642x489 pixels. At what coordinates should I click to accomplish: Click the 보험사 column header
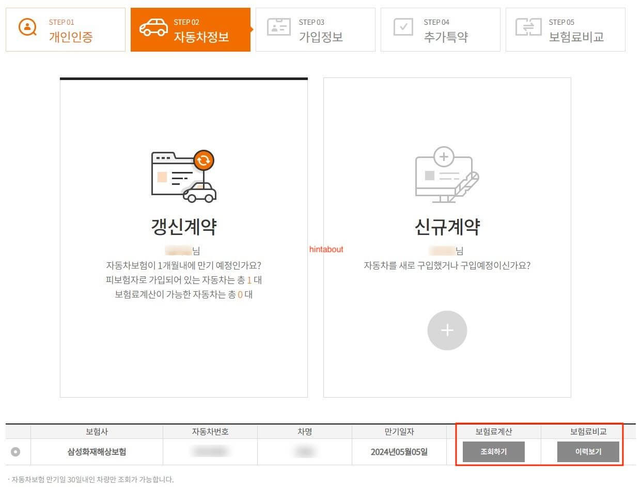click(97, 432)
